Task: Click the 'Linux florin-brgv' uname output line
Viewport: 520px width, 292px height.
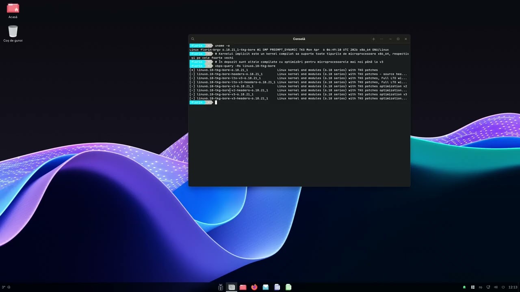Action: point(289,49)
